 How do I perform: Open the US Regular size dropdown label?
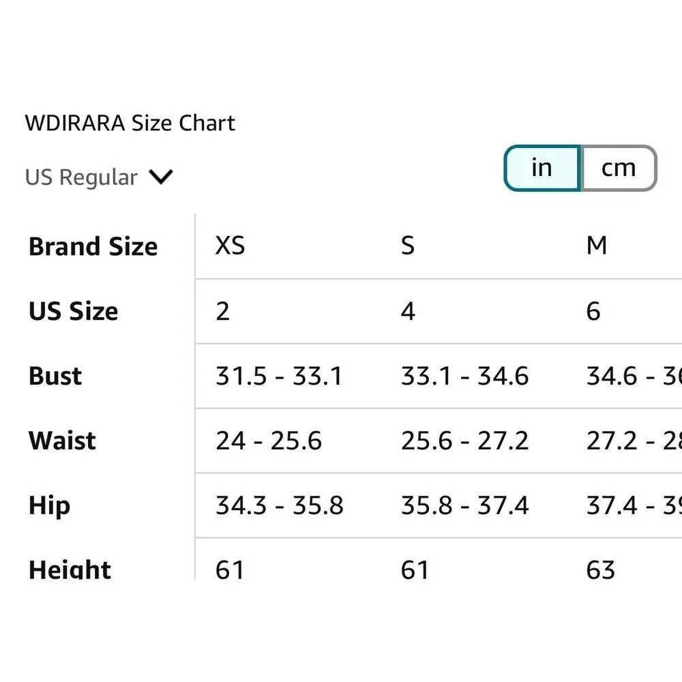pos(81,177)
